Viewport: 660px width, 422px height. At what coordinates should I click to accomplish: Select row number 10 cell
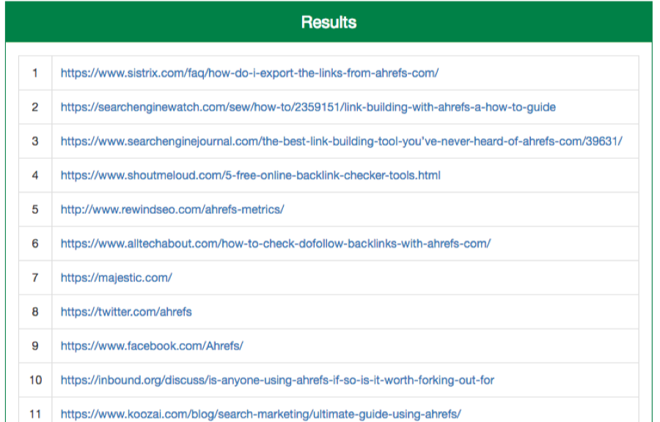point(35,380)
